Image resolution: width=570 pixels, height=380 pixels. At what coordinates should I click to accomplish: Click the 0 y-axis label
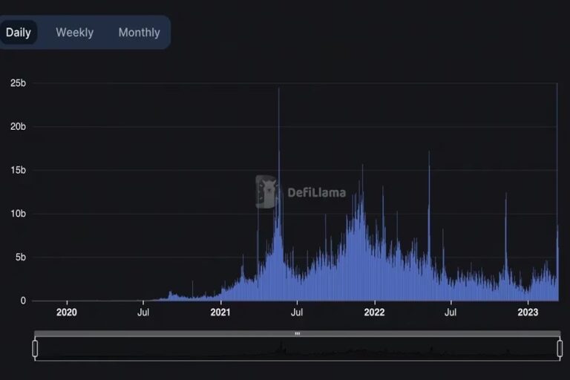tap(23, 301)
